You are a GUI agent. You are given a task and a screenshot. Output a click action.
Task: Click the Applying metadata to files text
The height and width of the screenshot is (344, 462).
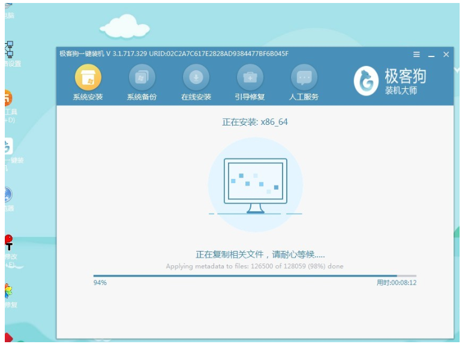[254, 267]
